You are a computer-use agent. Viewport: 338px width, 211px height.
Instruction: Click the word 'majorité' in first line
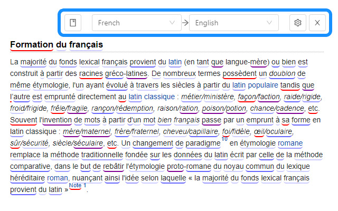tap(33, 62)
